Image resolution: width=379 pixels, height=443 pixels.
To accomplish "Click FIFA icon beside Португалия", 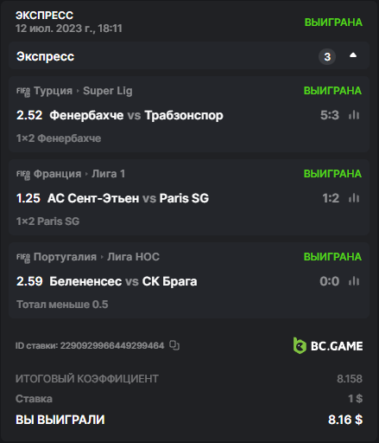I will pyautogui.click(x=23, y=258).
